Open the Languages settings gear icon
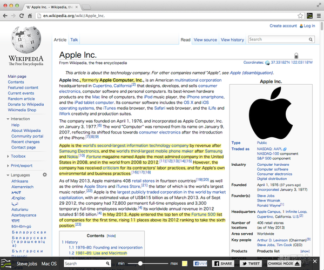This screenshot has width=324, height=270. (45, 175)
